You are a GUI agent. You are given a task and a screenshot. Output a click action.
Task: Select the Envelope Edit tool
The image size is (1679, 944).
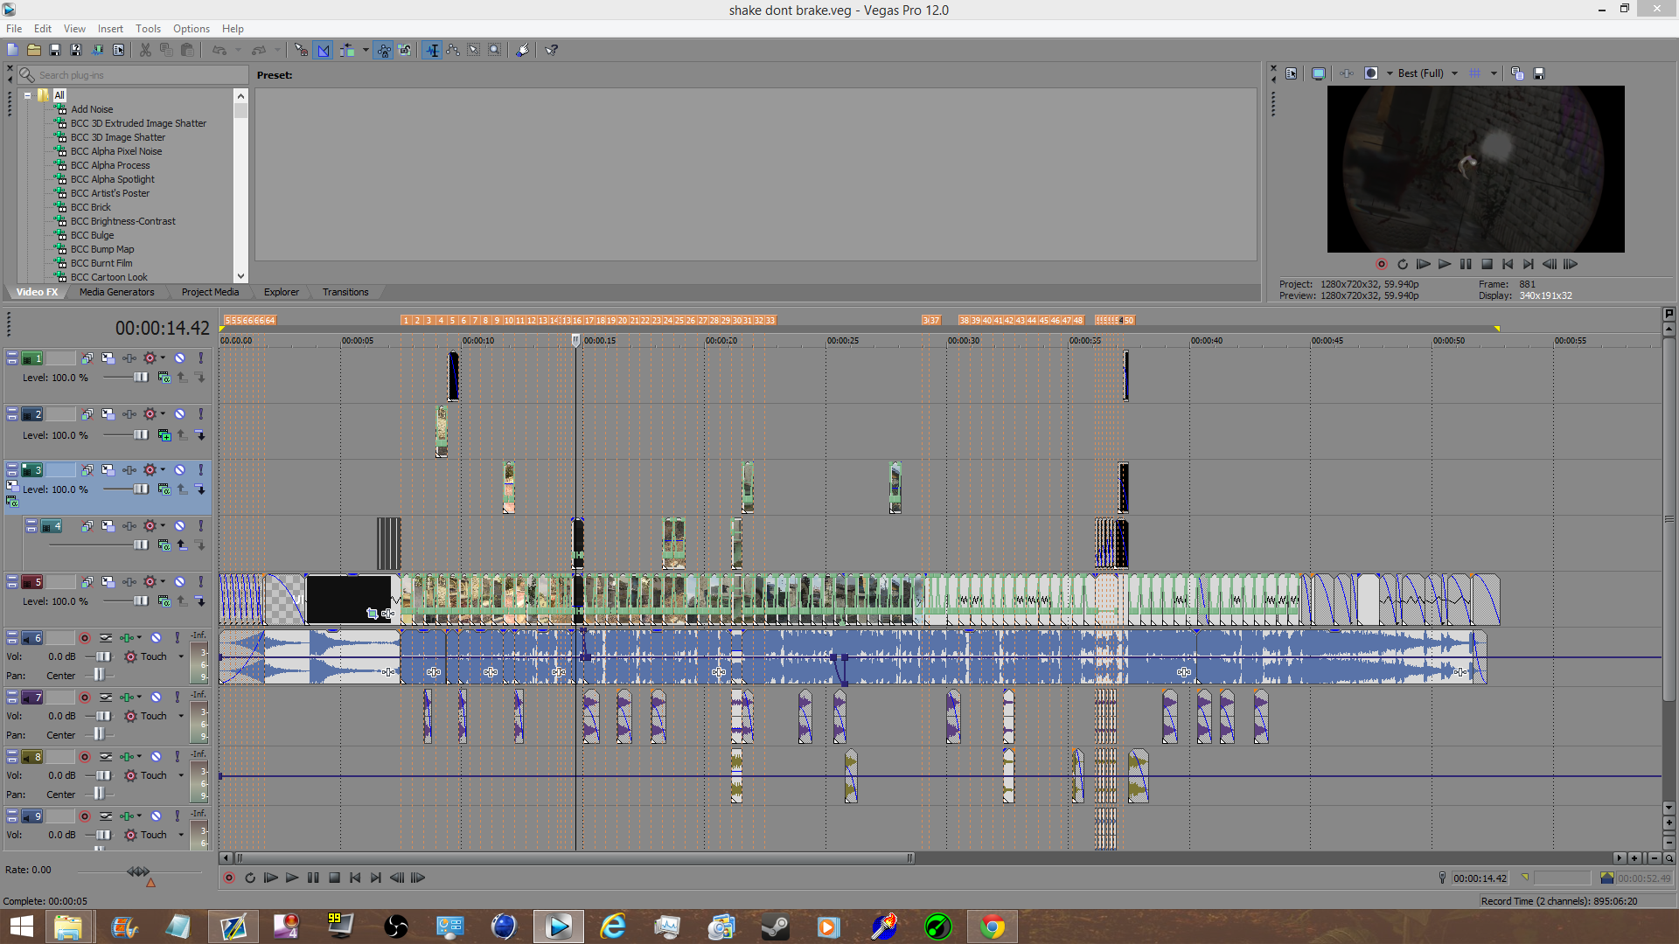[x=453, y=50]
